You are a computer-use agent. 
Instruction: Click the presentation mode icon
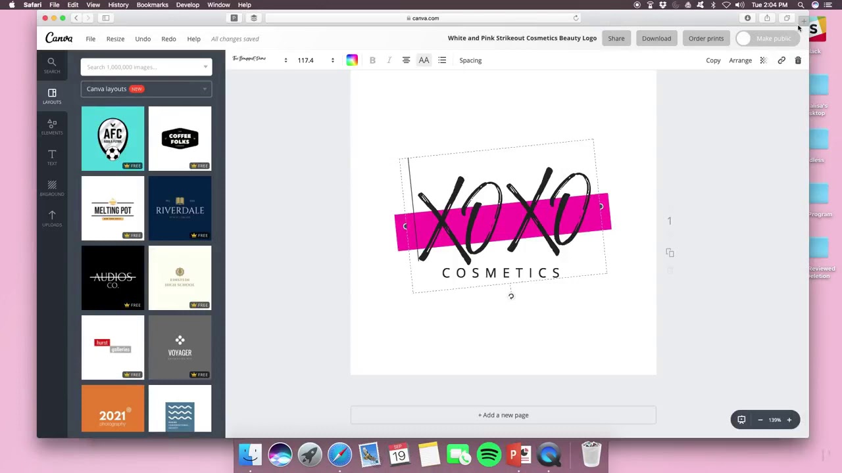click(x=741, y=420)
